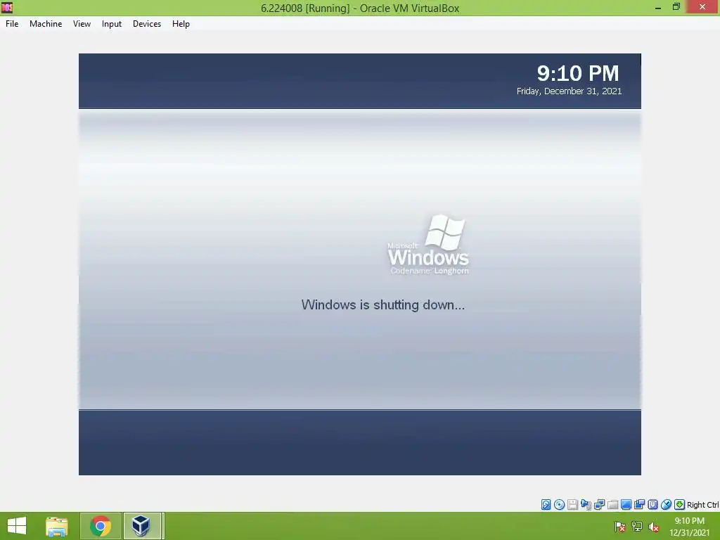Open the View menu
This screenshot has width=720, height=540.
click(82, 24)
